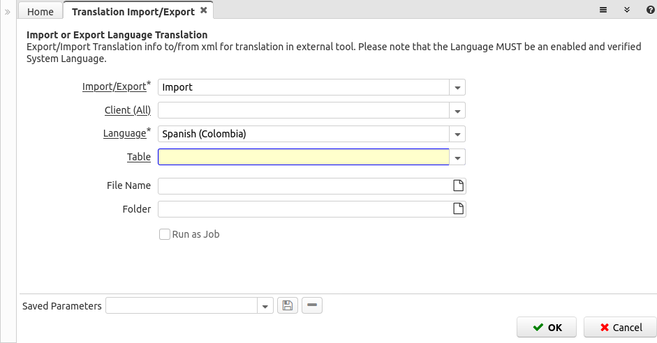Click the File Name browse file icon
Viewport: 657px width, 343px height.
coord(459,185)
